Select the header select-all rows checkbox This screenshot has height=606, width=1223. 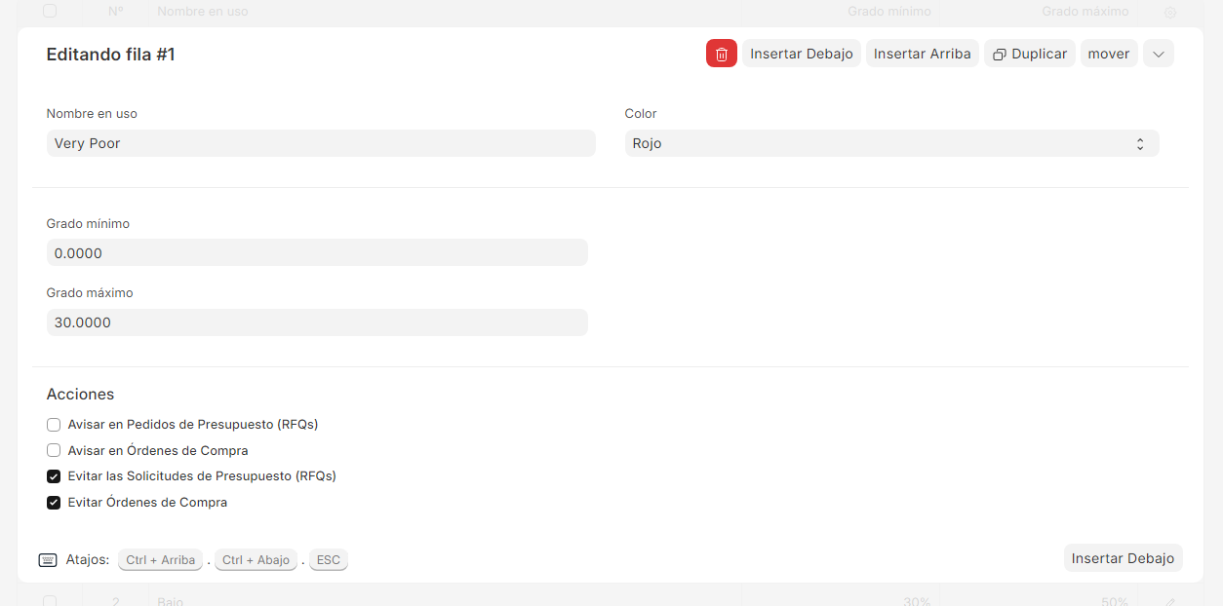(50, 12)
